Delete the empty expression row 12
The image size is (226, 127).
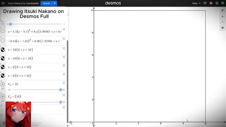point(64,107)
